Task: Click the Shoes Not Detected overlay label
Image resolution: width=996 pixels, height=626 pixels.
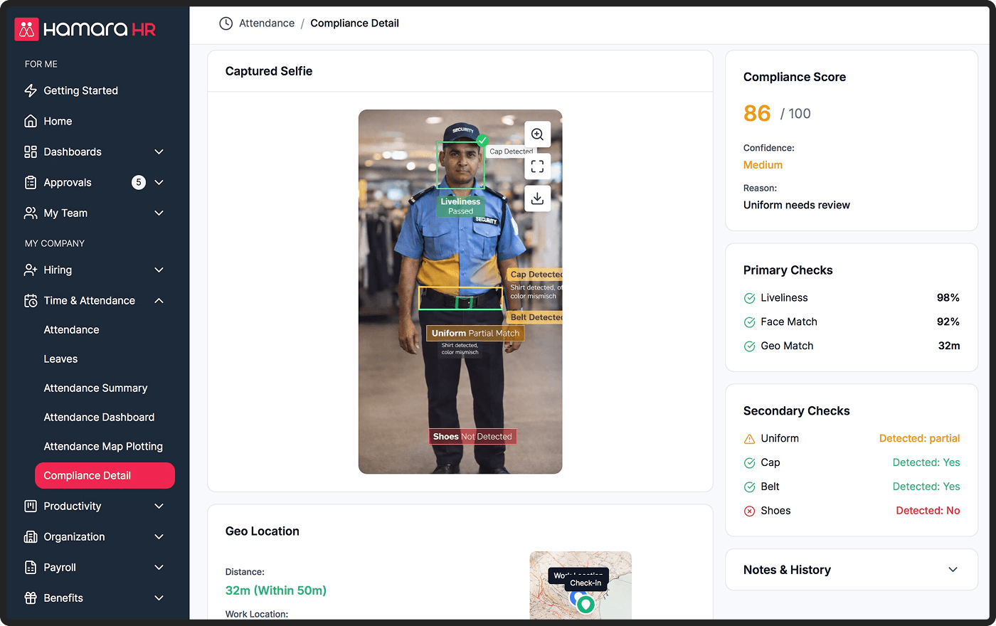Action: 472,437
